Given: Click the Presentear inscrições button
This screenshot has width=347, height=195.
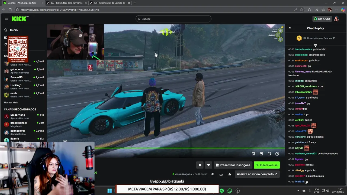Looking at the screenshot, I should (x=233, y=165).
